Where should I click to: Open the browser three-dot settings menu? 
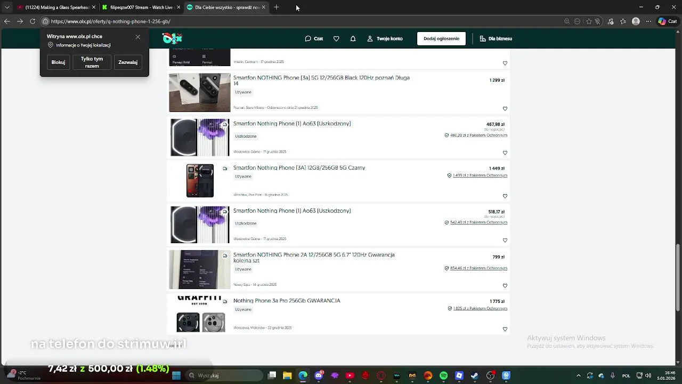click(x=648, y=21)
